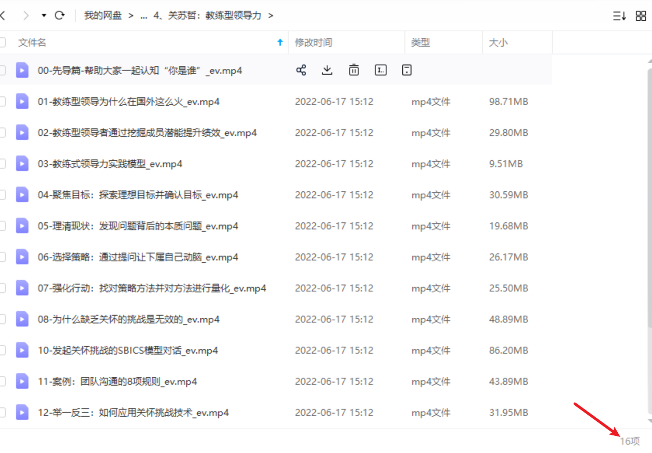This screenshot has width=652, height=453.
Task: Delete the 00-先导篇 file via trash icon
Action: (x=354, y=70)
